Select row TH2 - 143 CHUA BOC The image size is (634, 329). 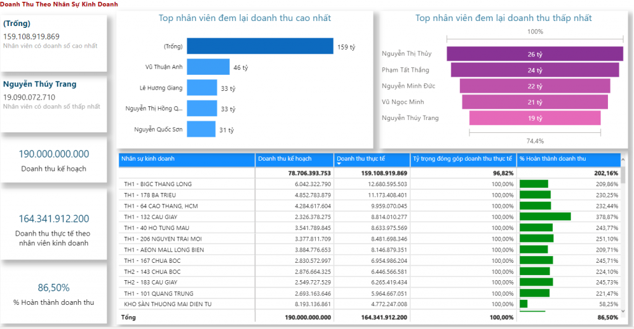[x=370, y=271]
